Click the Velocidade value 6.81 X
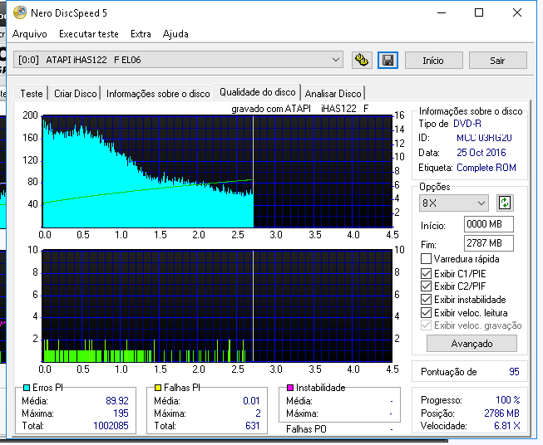Viewport: 543px width, 445px height. click(507, 425)
